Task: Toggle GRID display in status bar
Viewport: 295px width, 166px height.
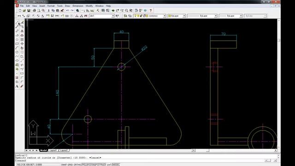Action: (x=70, y=165)
